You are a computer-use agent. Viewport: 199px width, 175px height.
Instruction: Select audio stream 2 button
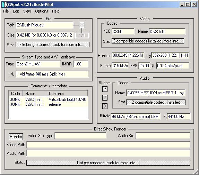click(105, 98)
